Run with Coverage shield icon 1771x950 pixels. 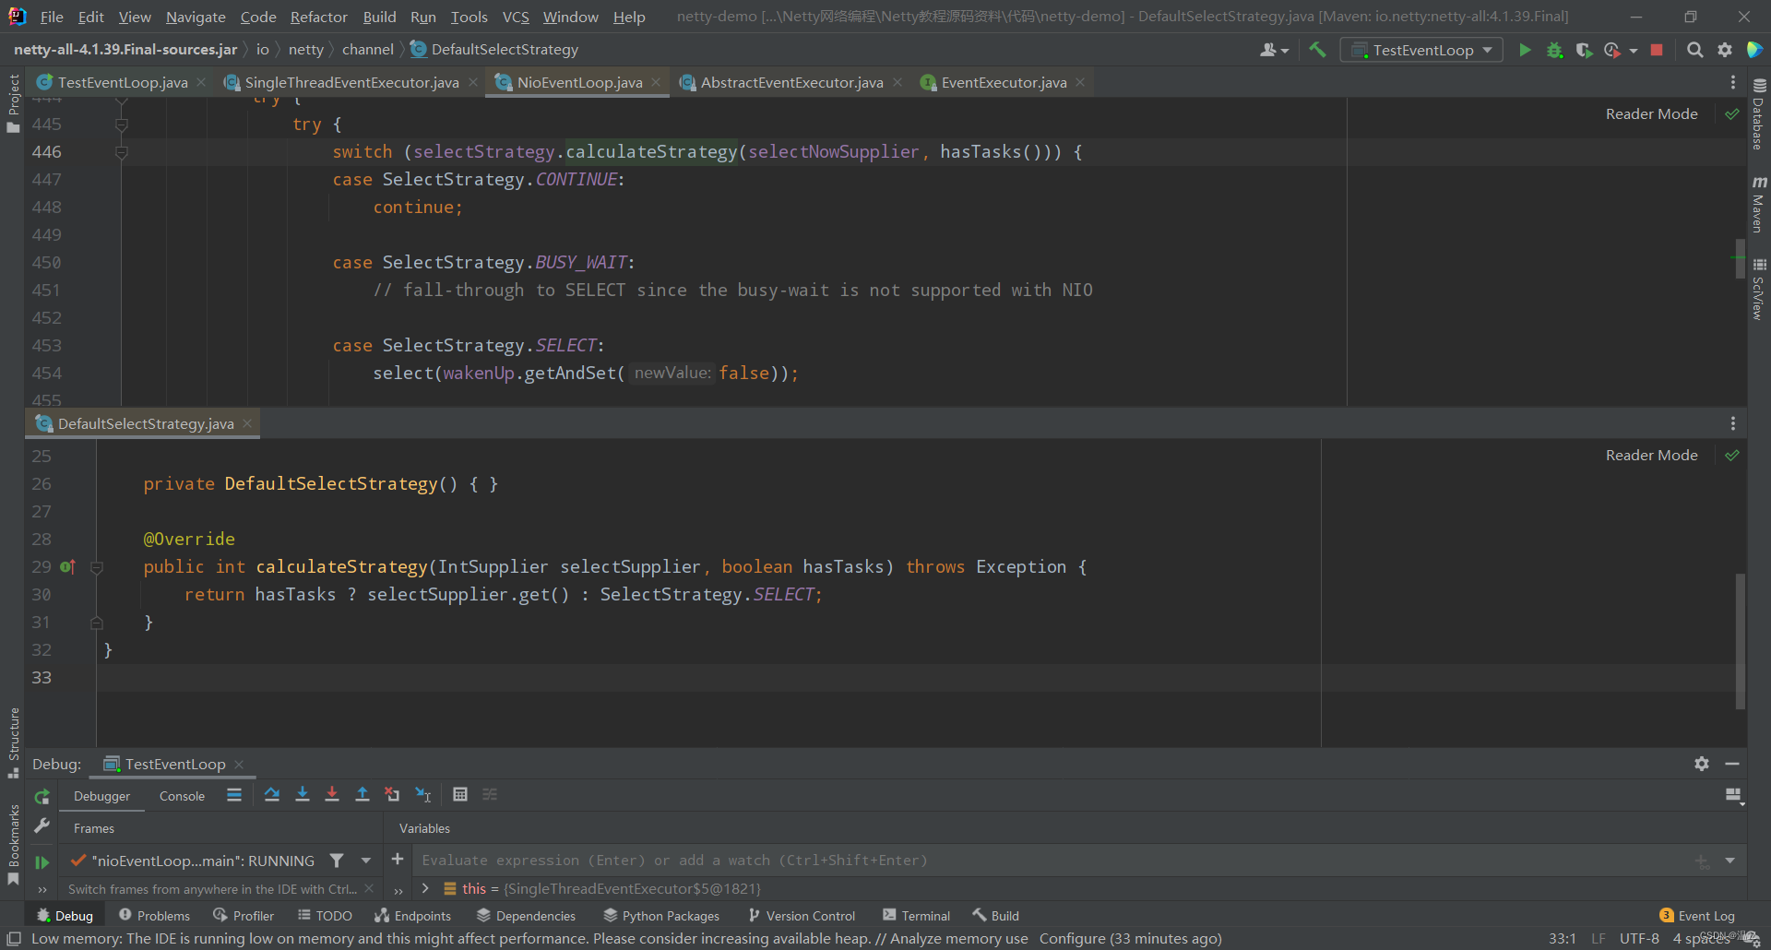point(1584,50)
